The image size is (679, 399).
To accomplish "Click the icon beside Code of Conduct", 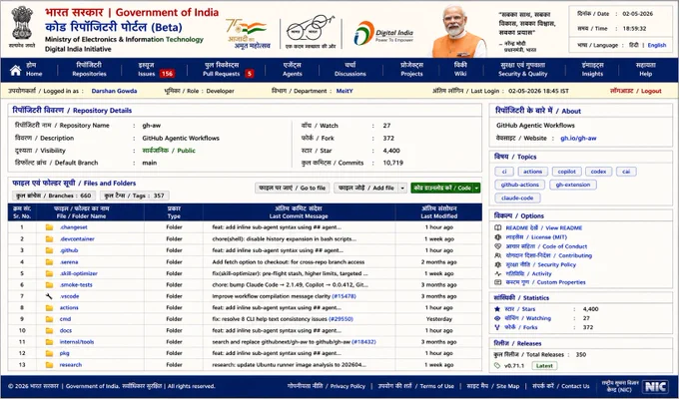I will point(498,246).
